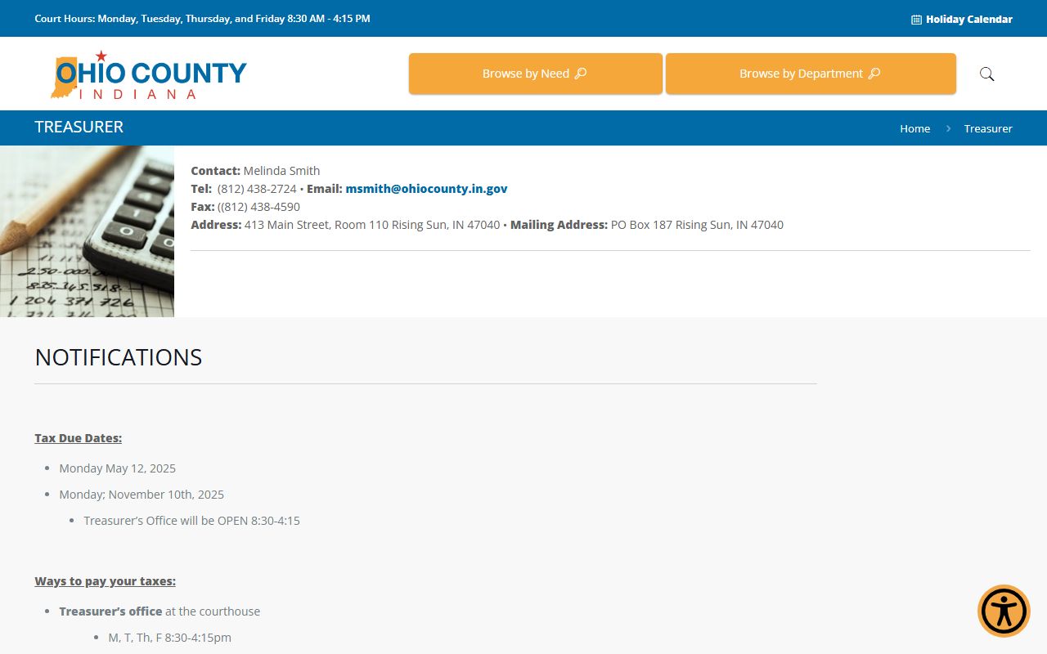Screen dimensions: 1047x654
Task: Click the NOTIFICATIONS heading
Action: click(x=119, y=357)
